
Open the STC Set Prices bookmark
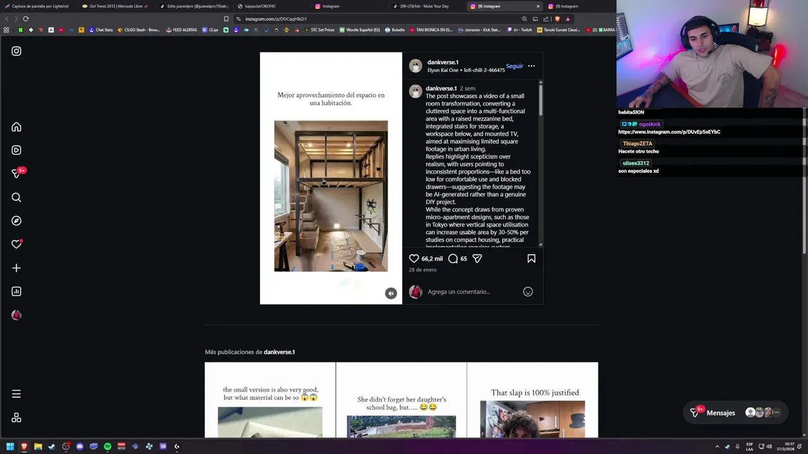(319, 30)
